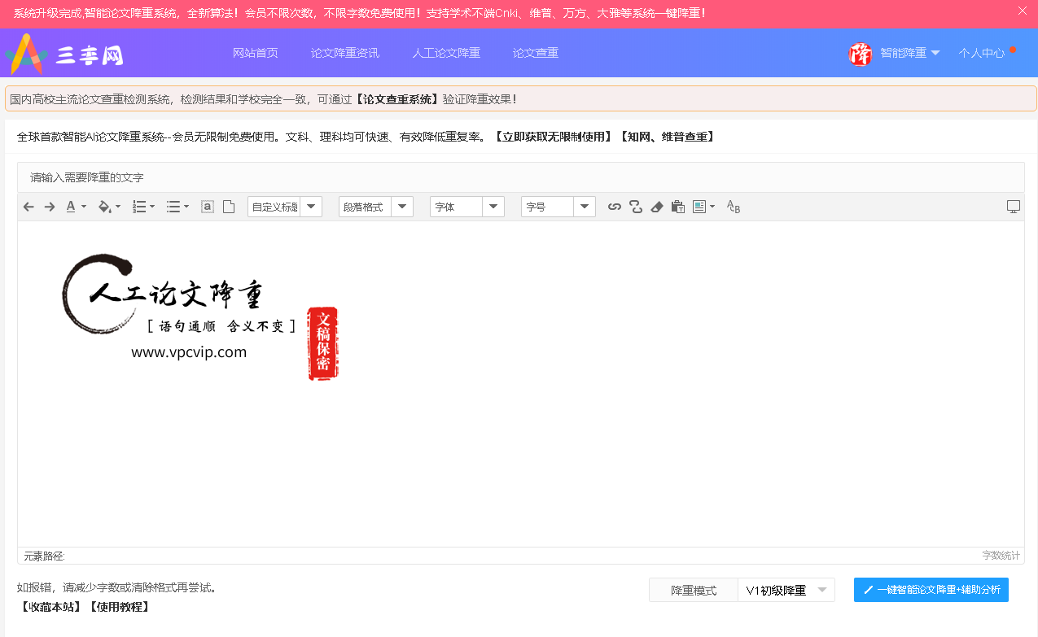Click the auto typeset icon
This screenshot has width=1038, height=637.
699,207
